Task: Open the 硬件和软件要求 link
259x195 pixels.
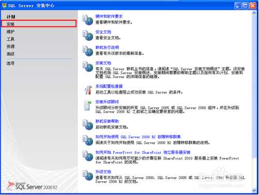Action: (109, 17)
